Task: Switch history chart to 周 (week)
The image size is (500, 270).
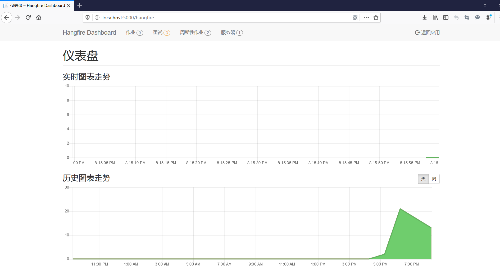Action: coord(434,179)
